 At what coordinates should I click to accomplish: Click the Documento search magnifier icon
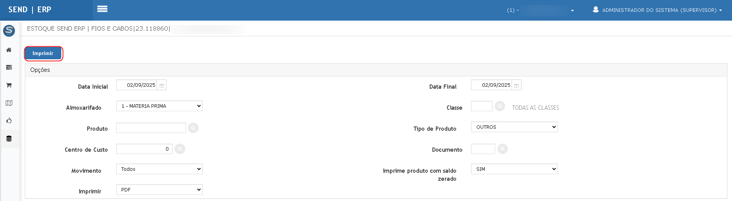pyautogui.click(x=502, y=149)
